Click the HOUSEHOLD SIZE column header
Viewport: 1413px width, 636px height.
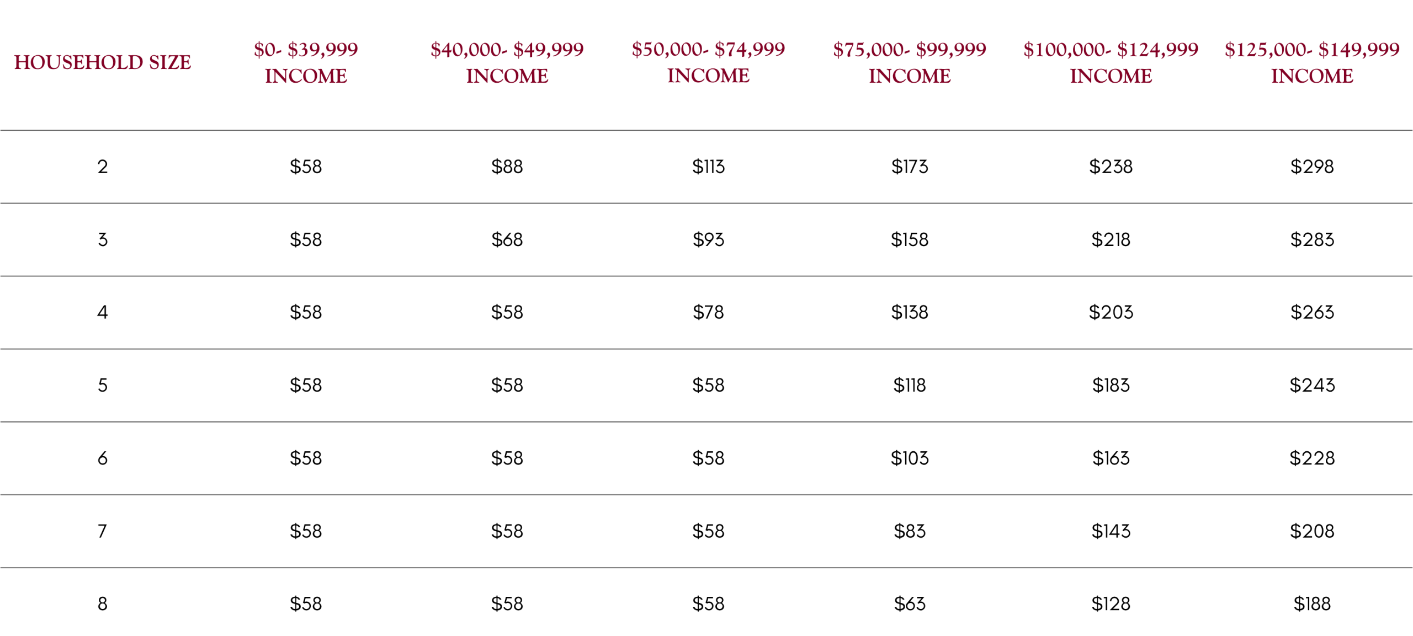click(x=102, y=62)
